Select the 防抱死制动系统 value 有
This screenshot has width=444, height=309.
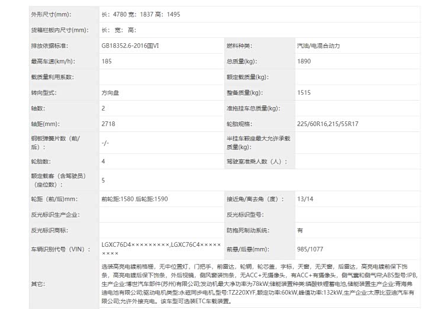coord(300,230)
